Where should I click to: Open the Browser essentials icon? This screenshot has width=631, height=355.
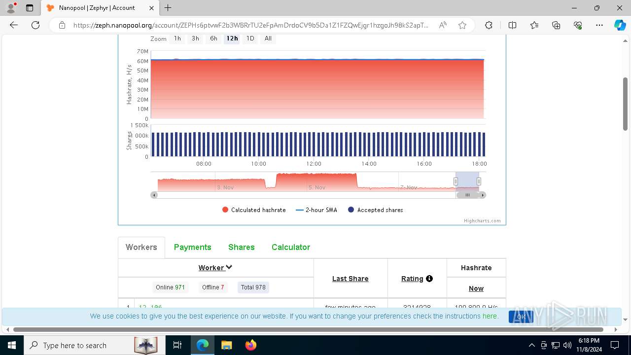[578, 25]
